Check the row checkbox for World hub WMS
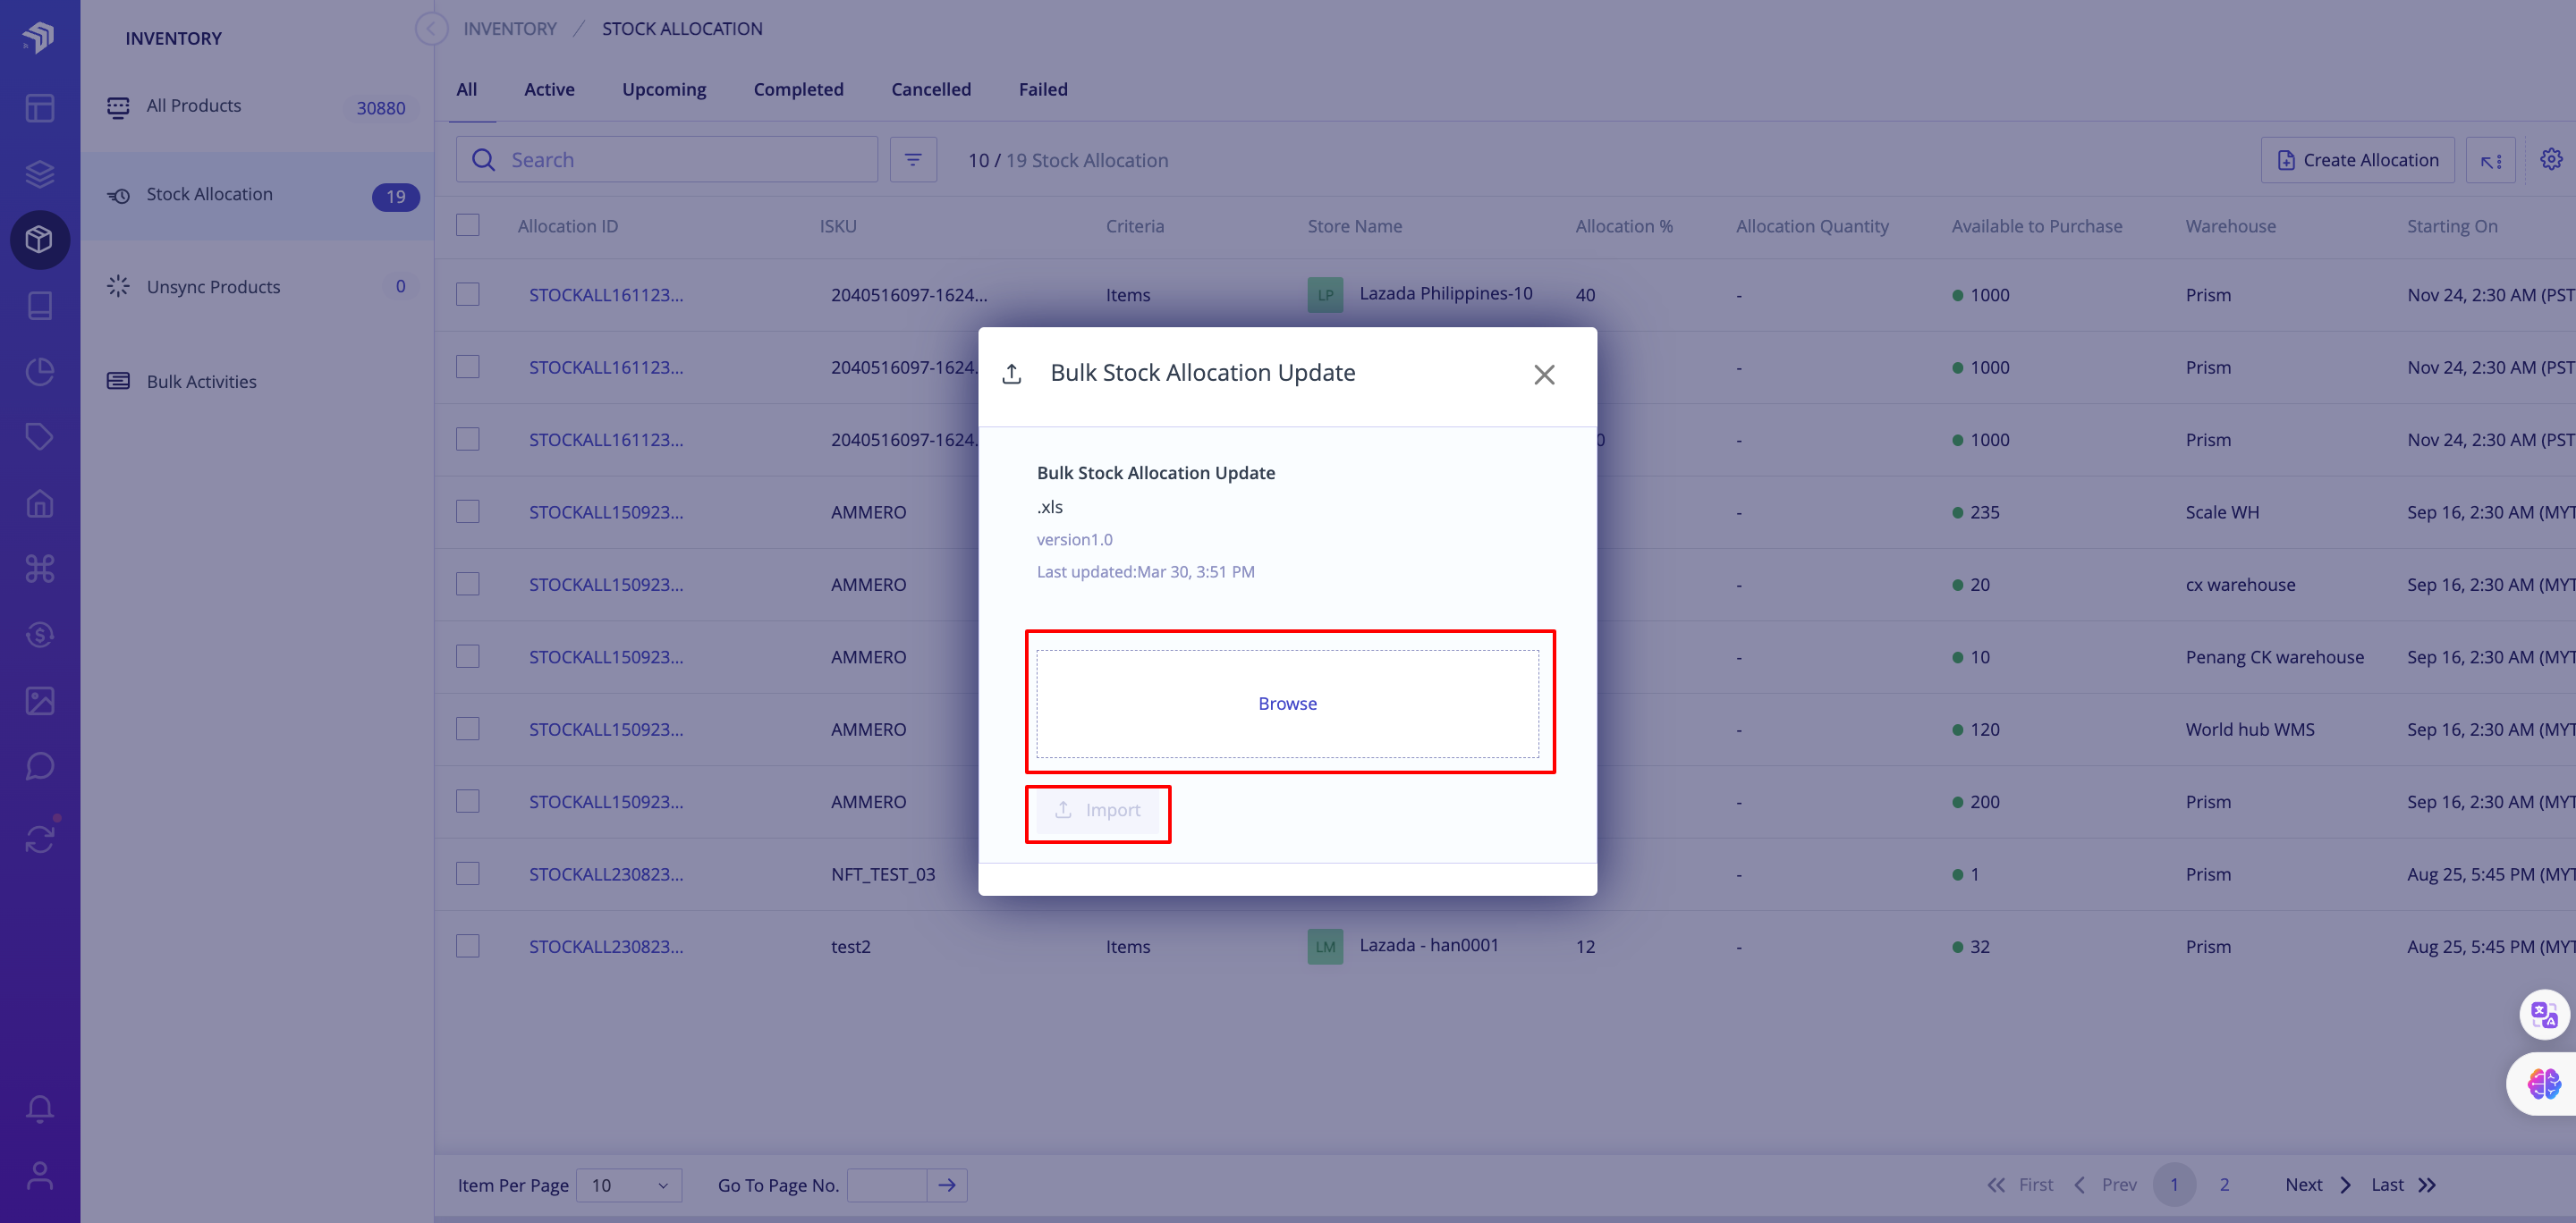Viewport: 2576px width, 1223px height. click(468, 729)
